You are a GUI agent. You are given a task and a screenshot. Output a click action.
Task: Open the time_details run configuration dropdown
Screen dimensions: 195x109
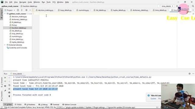(166, 6)
